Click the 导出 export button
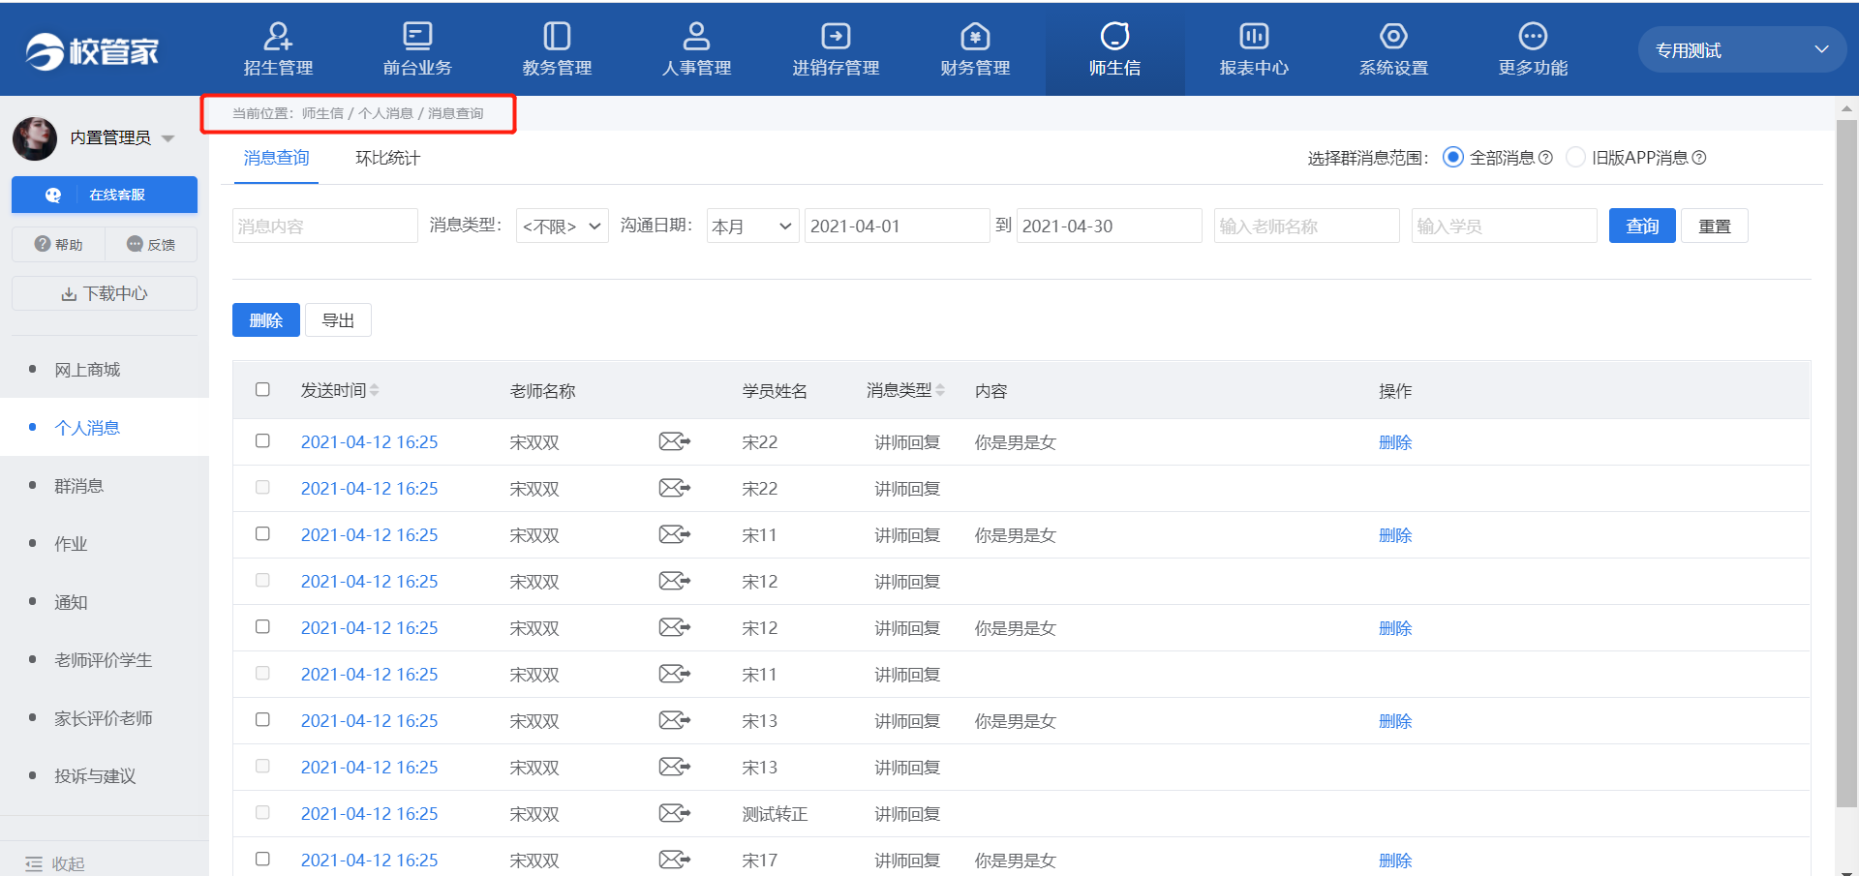The image size is (1859, 876). coord(338,320)
